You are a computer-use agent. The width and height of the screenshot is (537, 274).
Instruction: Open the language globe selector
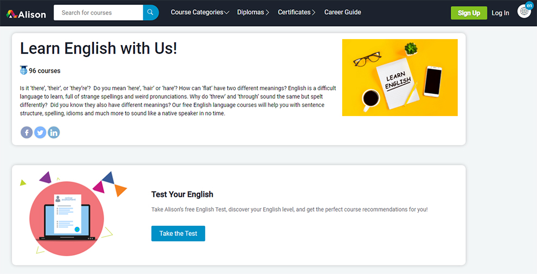point(525,11)
